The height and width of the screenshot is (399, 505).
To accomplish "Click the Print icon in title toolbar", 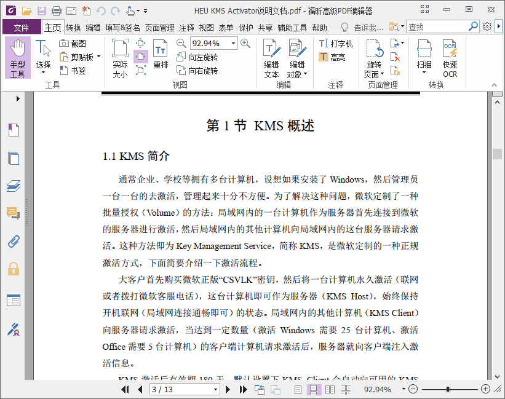I will (x=57, y=11).
